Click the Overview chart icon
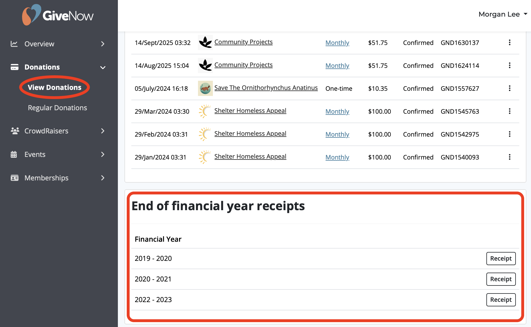Viewport: 531px width, 327px height. 14,44
